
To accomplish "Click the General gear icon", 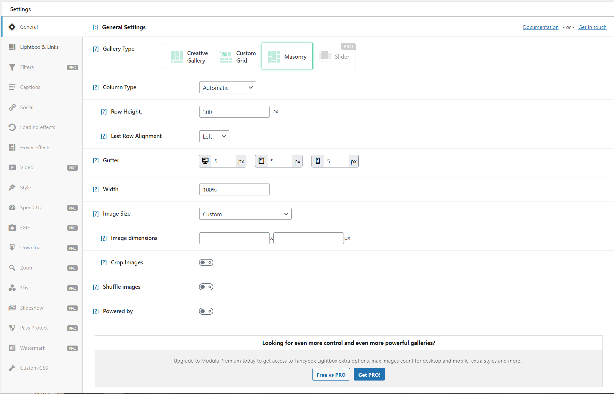I will [x=12, y=27].
